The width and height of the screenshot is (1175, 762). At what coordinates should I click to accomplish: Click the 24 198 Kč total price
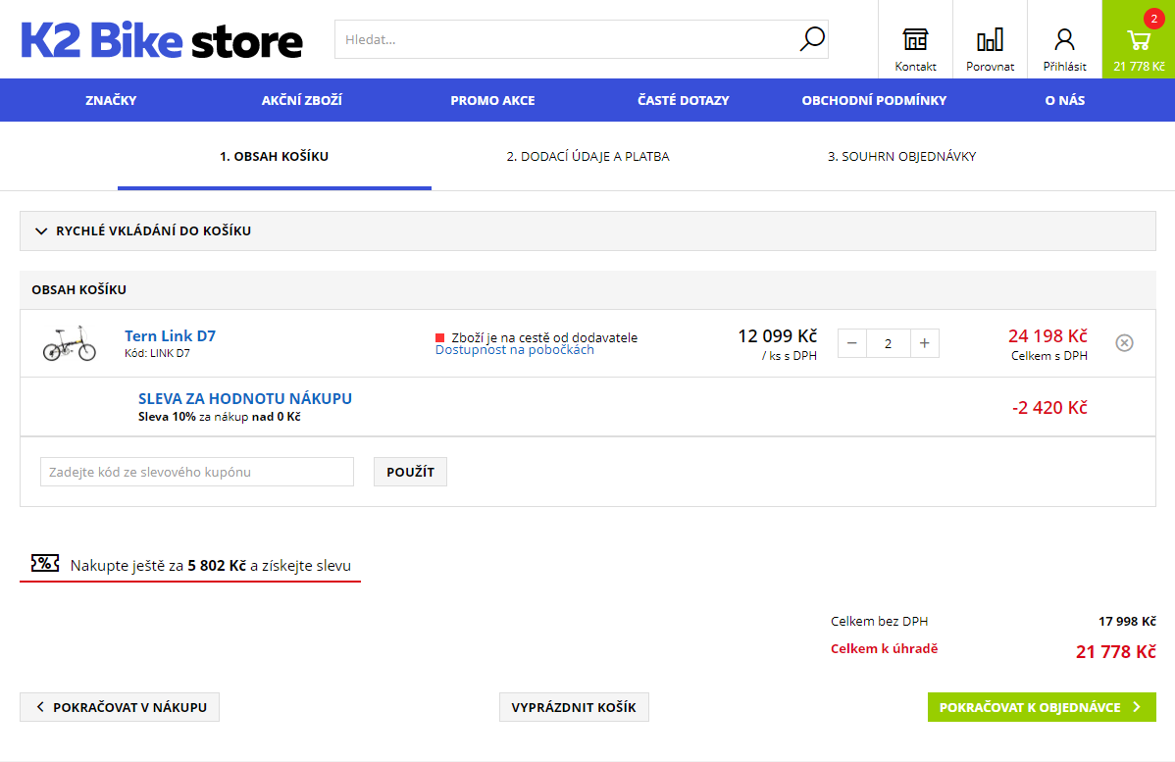(1047, 335)
